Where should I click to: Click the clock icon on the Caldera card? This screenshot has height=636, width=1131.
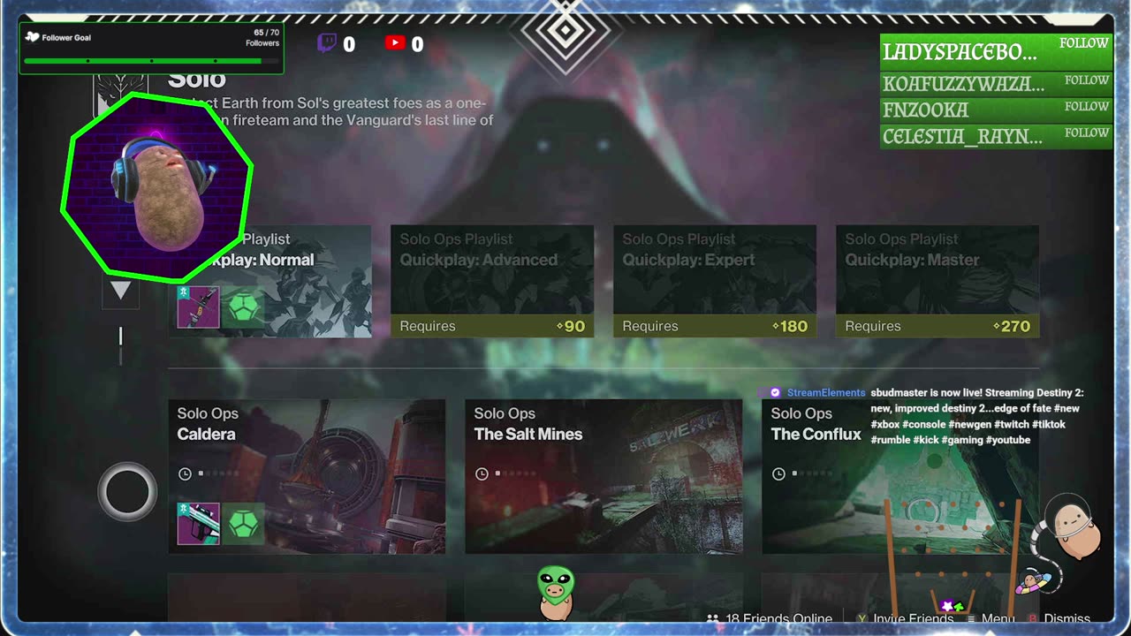[185, 473]
